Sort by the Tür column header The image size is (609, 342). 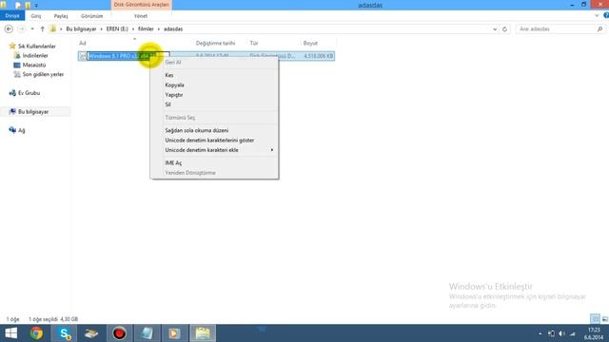(x=254, y=43)
